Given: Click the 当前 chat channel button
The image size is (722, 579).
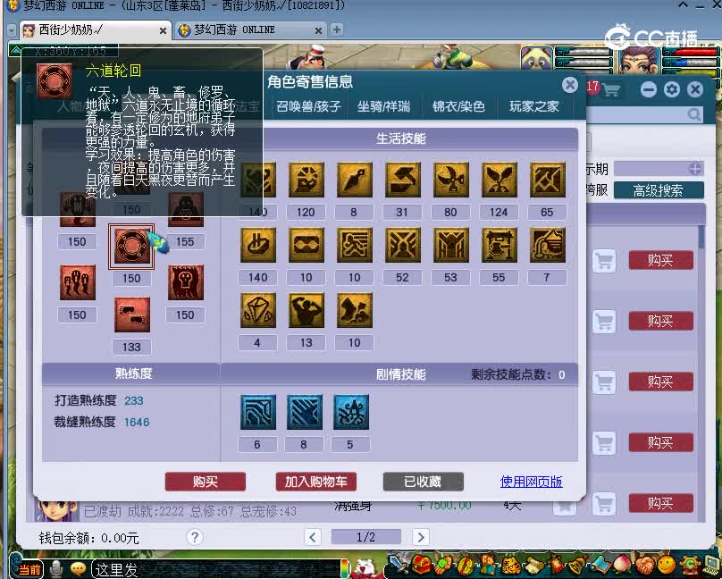Looking at the screenshot, I should pos(29,570).
